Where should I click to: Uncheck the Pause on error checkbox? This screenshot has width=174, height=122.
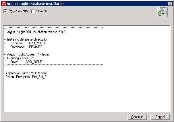click(5, 11)
